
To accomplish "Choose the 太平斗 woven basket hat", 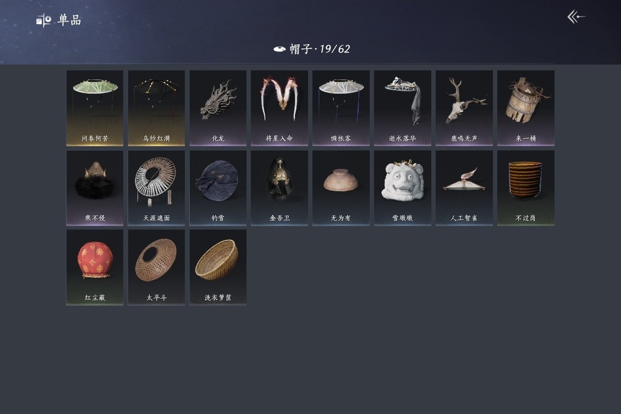I will pos(156,267).
